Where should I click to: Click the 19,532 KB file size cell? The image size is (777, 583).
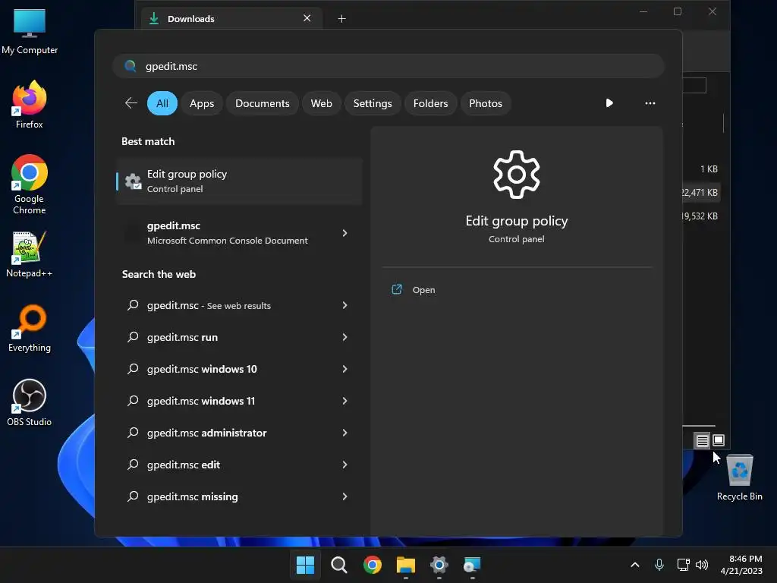(x=700, y=216)
